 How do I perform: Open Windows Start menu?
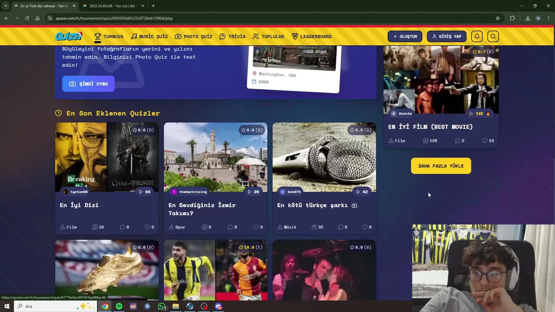(x=7, y=306)
